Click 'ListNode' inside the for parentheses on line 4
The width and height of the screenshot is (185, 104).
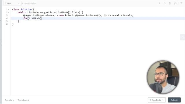(34, 18)
